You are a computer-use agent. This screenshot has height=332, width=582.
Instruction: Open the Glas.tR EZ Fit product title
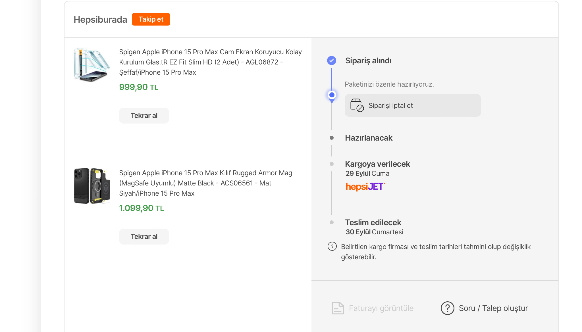pyautogui.click(x=210, y=62)
